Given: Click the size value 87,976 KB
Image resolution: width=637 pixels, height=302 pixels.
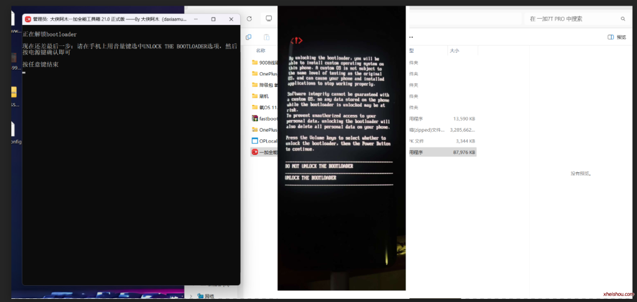Looking at the screenshot, I should [464, 152].
